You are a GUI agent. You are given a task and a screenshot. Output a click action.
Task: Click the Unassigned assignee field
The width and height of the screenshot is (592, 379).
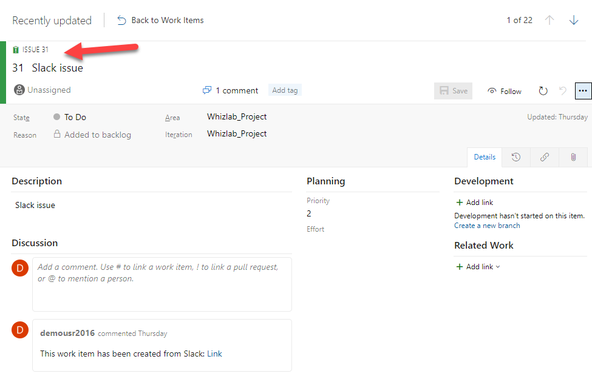49,90
